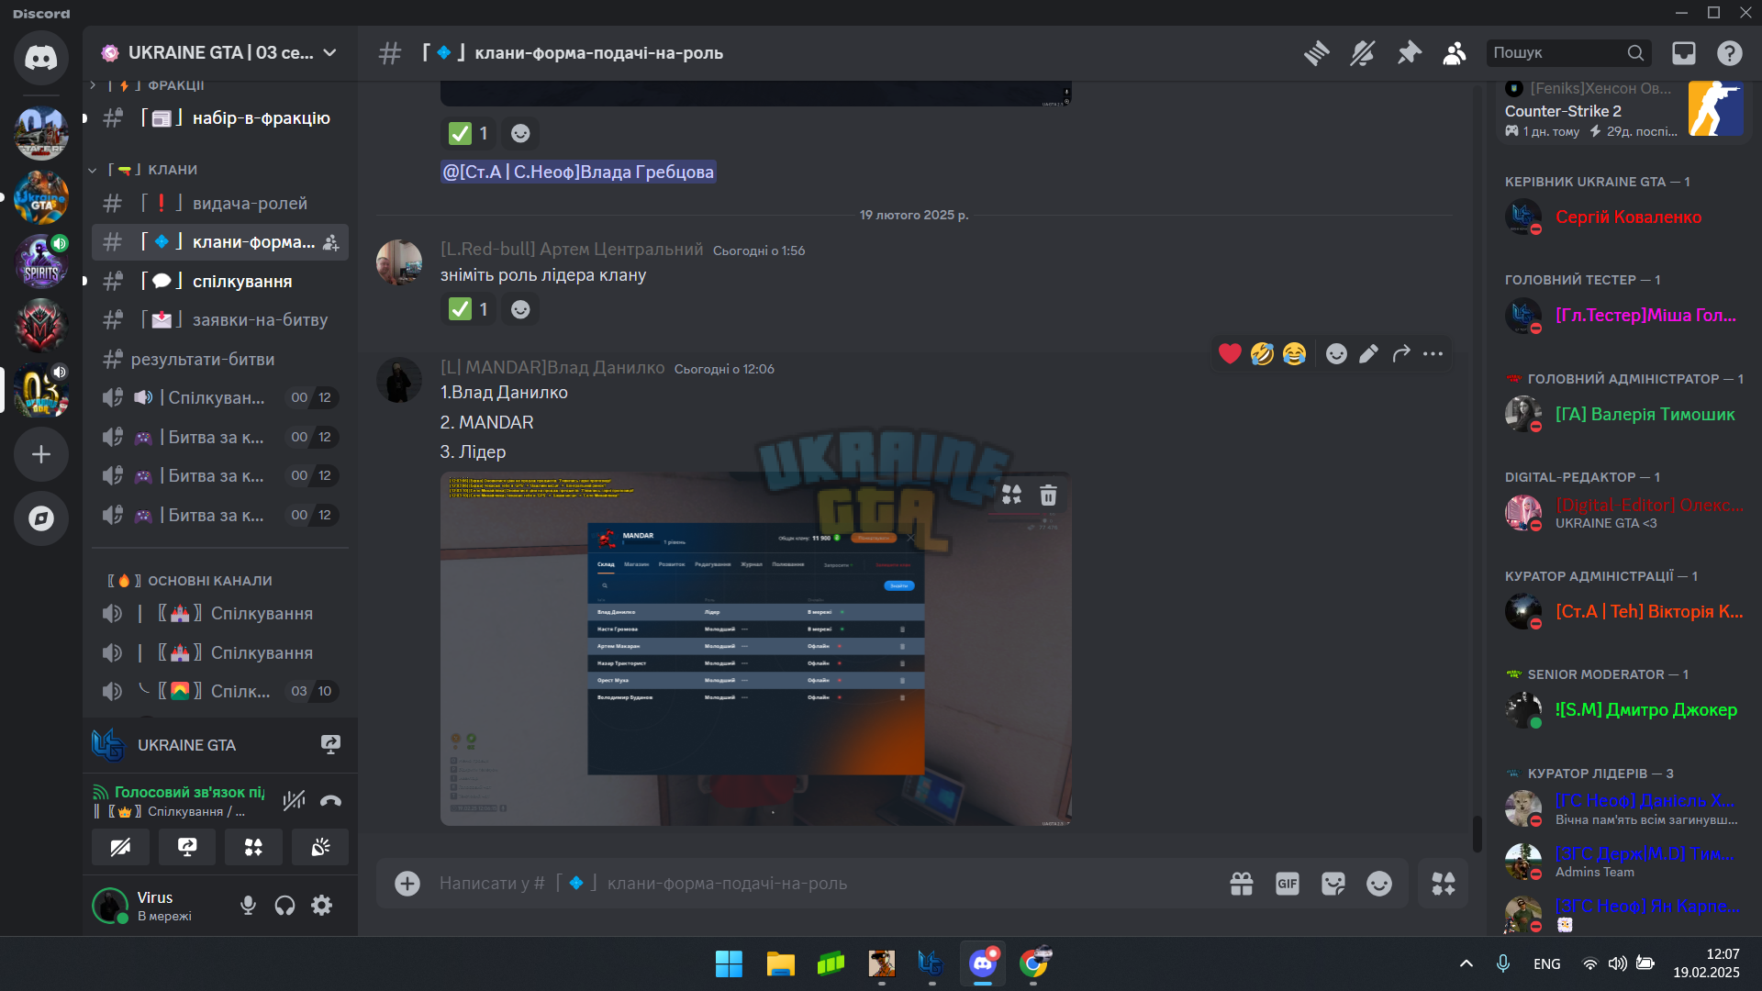The image size is (1762, 991).
Task: Open File Explorer from taskbar
Action: pyautogui.click(x=780, y=964)
